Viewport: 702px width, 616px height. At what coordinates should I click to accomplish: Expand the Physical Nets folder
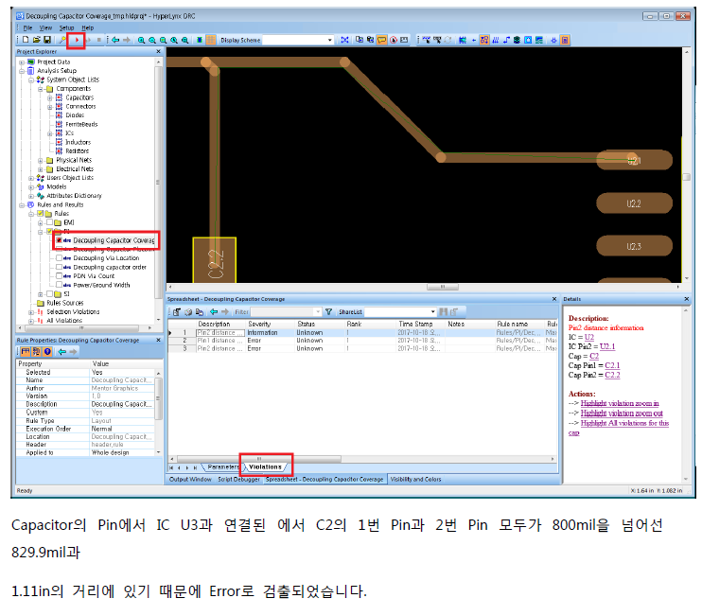[41, 160]
